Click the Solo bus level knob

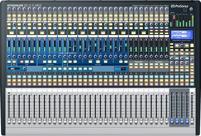(172, 63)
